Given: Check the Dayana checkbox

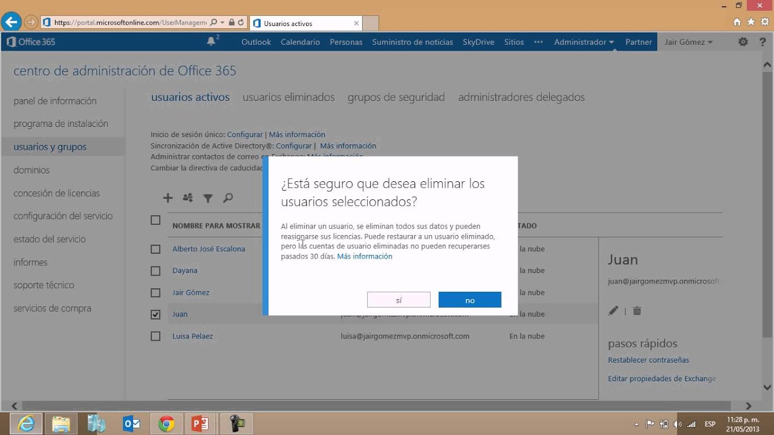Looking at the screenshot, I should pyautogui.click(x=155, y=271).
